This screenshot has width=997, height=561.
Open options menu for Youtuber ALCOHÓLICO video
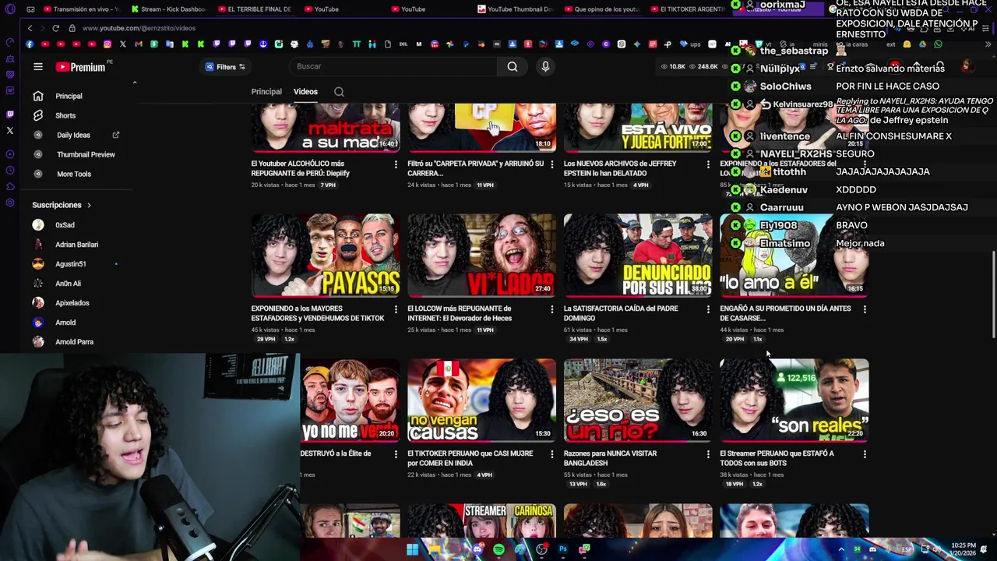point(396,164)
